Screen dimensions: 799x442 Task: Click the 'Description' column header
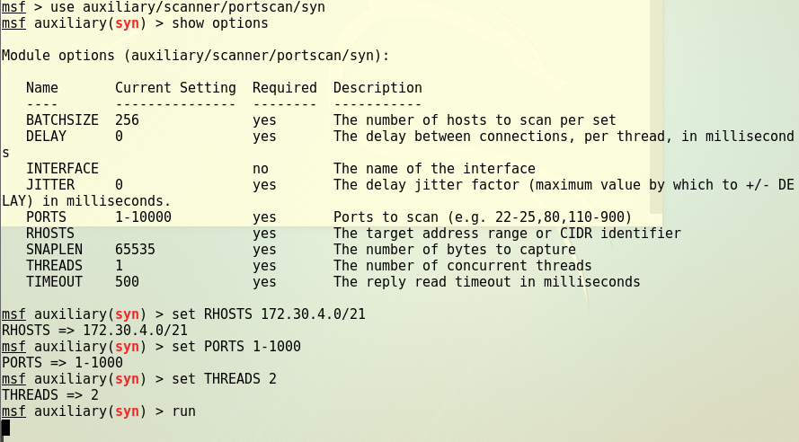(377, 87)
